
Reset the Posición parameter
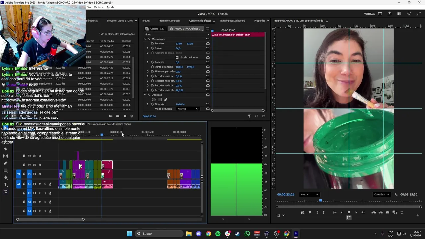[x=208, y=44]
